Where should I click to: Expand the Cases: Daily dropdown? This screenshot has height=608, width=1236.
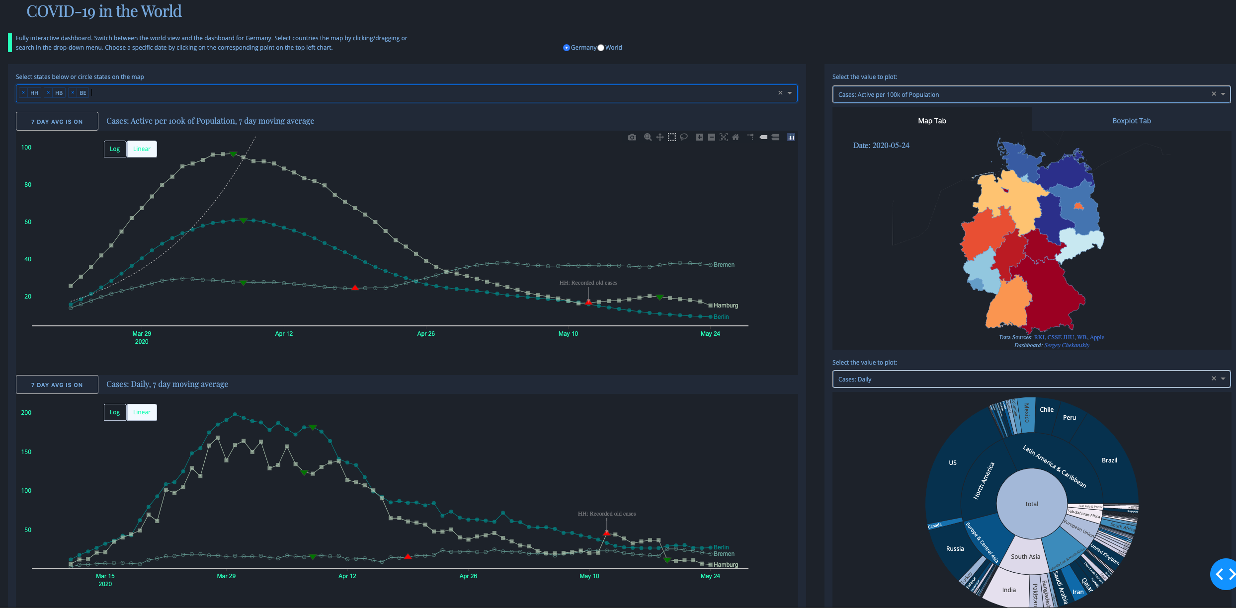[1223, 379]
